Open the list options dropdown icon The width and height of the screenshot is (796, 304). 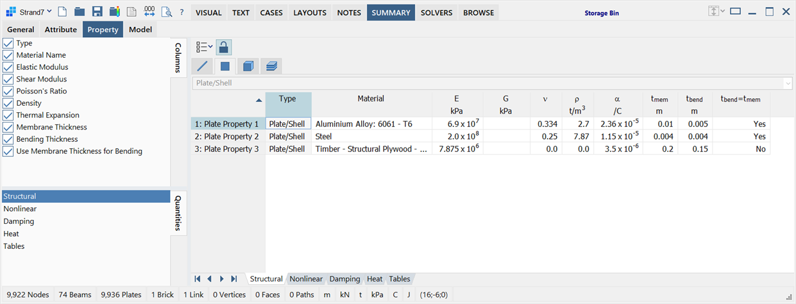tap(204, 47)
